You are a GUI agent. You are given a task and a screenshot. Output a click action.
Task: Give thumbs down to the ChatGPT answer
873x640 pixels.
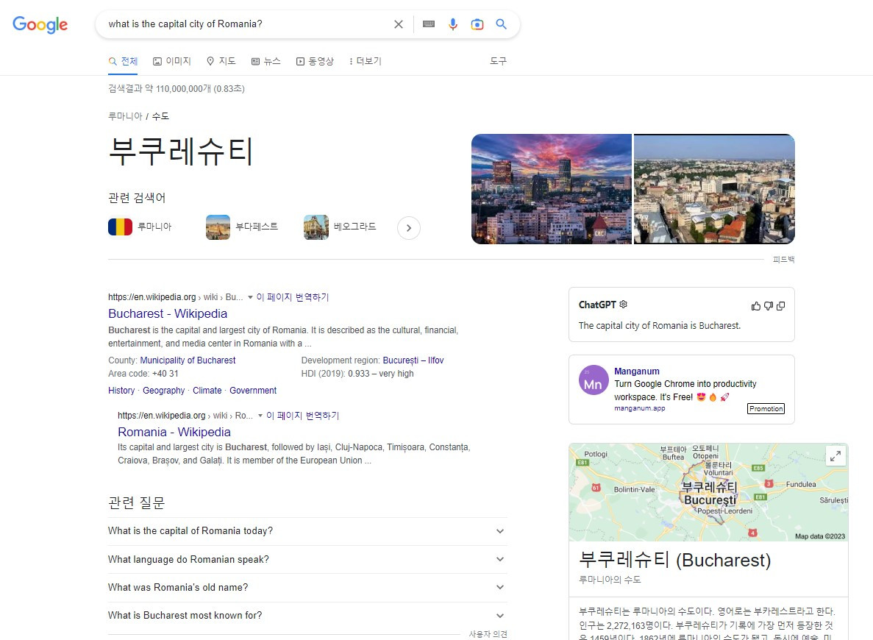[x=769, y=305]
